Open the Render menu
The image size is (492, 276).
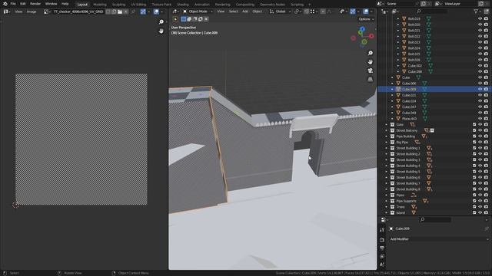pyautogui.click(x=35, y=4)
